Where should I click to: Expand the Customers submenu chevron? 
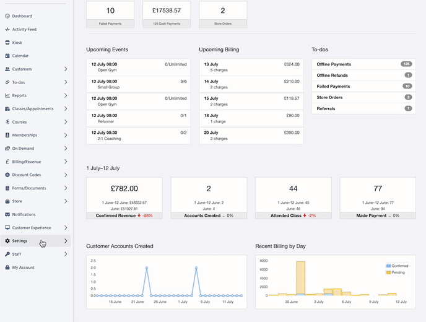tap(66, 69)
